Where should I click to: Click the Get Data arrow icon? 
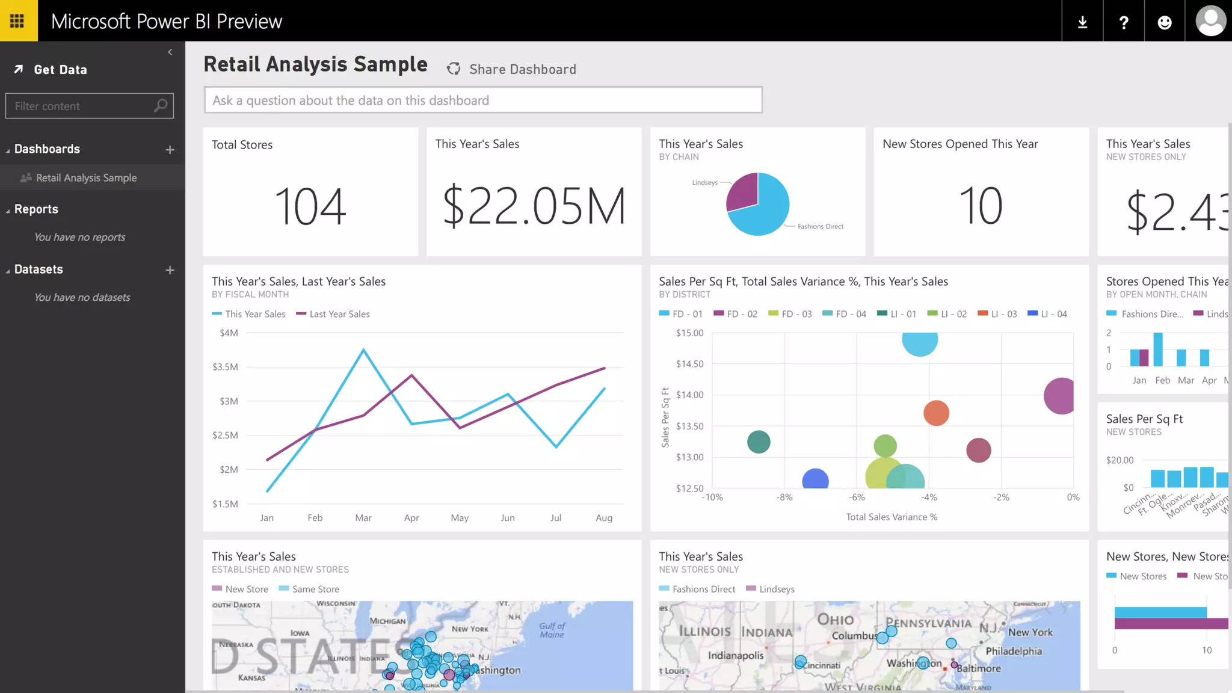19,69
